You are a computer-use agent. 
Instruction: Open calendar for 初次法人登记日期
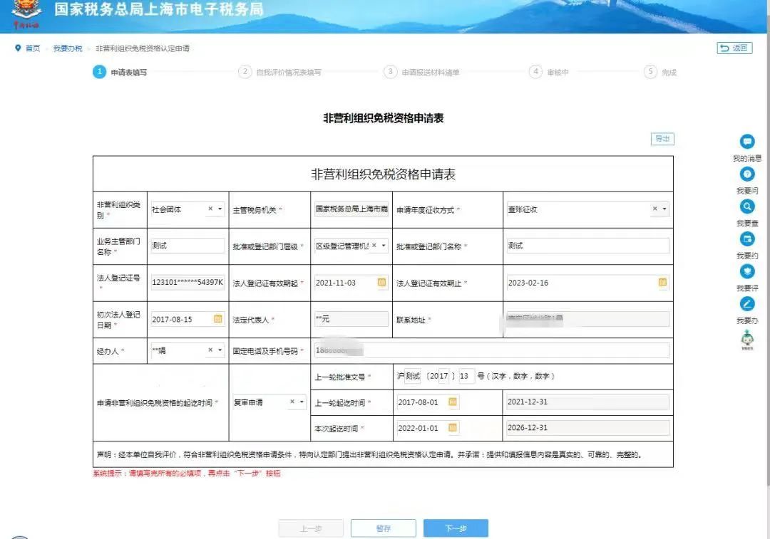click(x=217, y=319)
